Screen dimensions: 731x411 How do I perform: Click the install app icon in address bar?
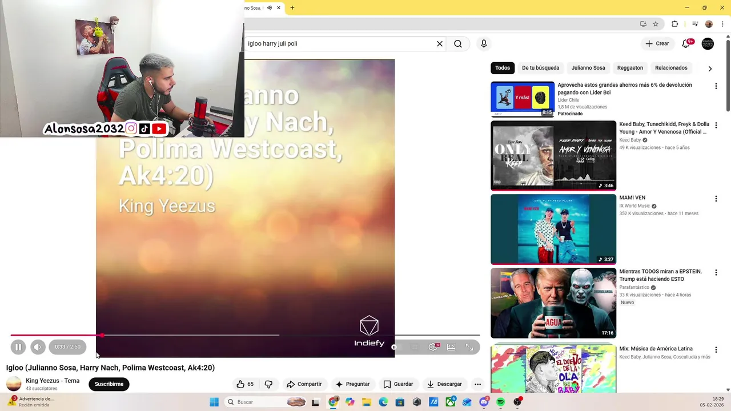pyautogui.click(x=643, y=24)
